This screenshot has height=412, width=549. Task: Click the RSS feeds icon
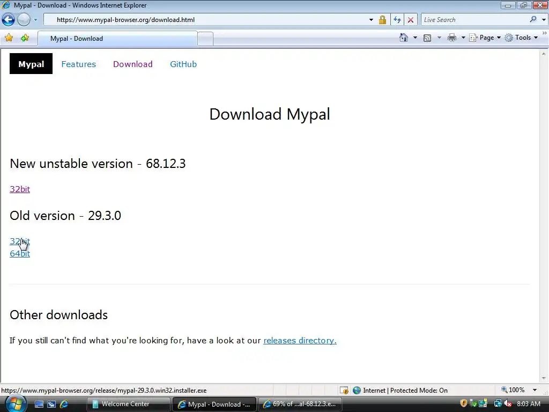tap(427, 38)
